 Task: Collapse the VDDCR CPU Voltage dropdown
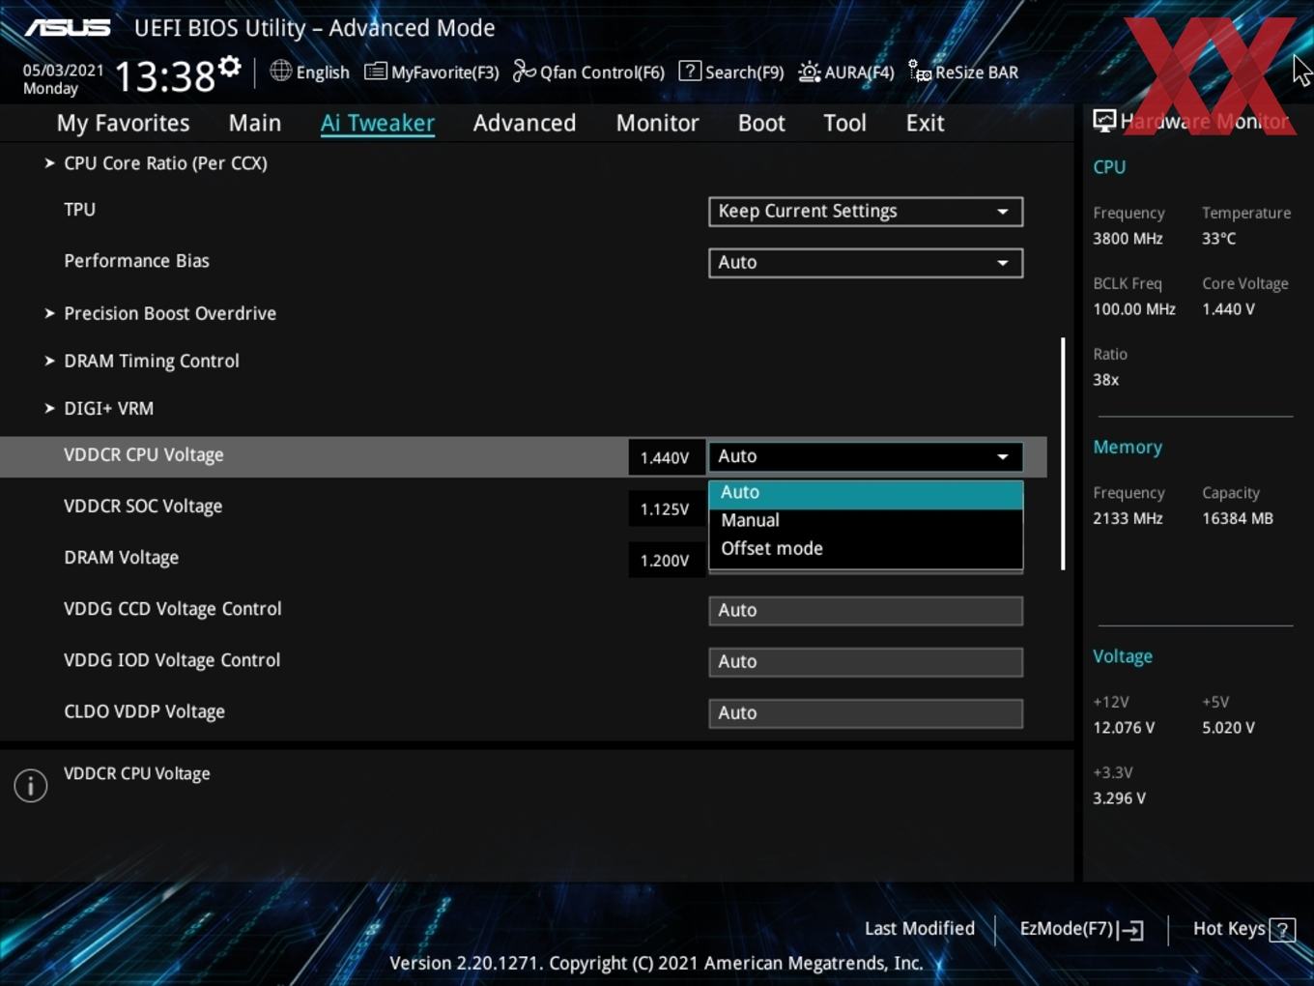tap(866, 456)
